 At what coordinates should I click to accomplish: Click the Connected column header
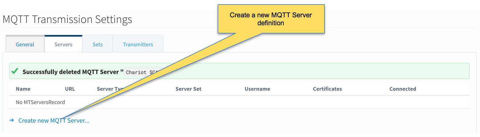(403, 89)
